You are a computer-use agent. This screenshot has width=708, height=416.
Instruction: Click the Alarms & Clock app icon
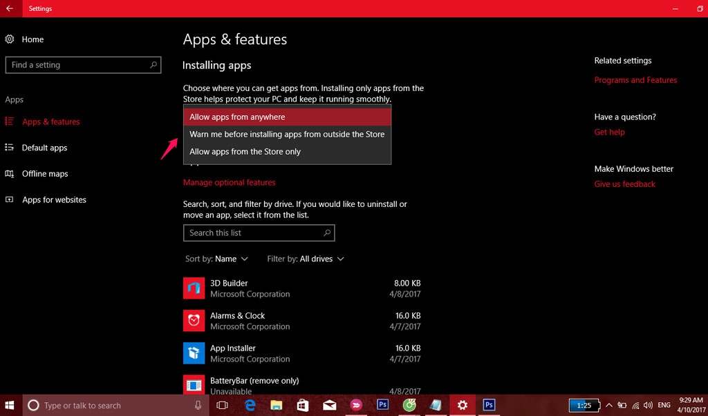pyautogui.click(x=194, y=321)
